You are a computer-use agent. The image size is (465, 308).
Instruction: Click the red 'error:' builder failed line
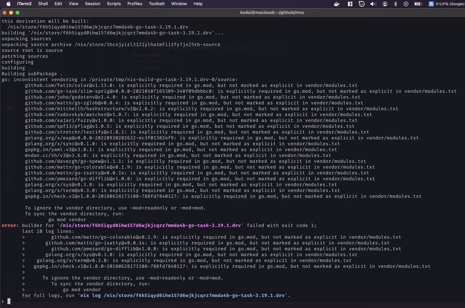click(159, 225)
